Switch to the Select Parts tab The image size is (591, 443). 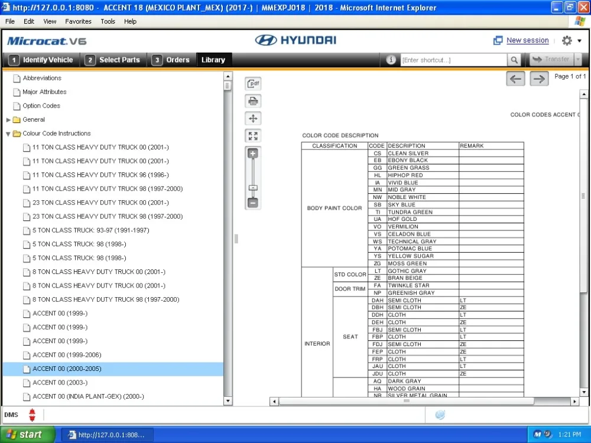[x=113, y=60]
